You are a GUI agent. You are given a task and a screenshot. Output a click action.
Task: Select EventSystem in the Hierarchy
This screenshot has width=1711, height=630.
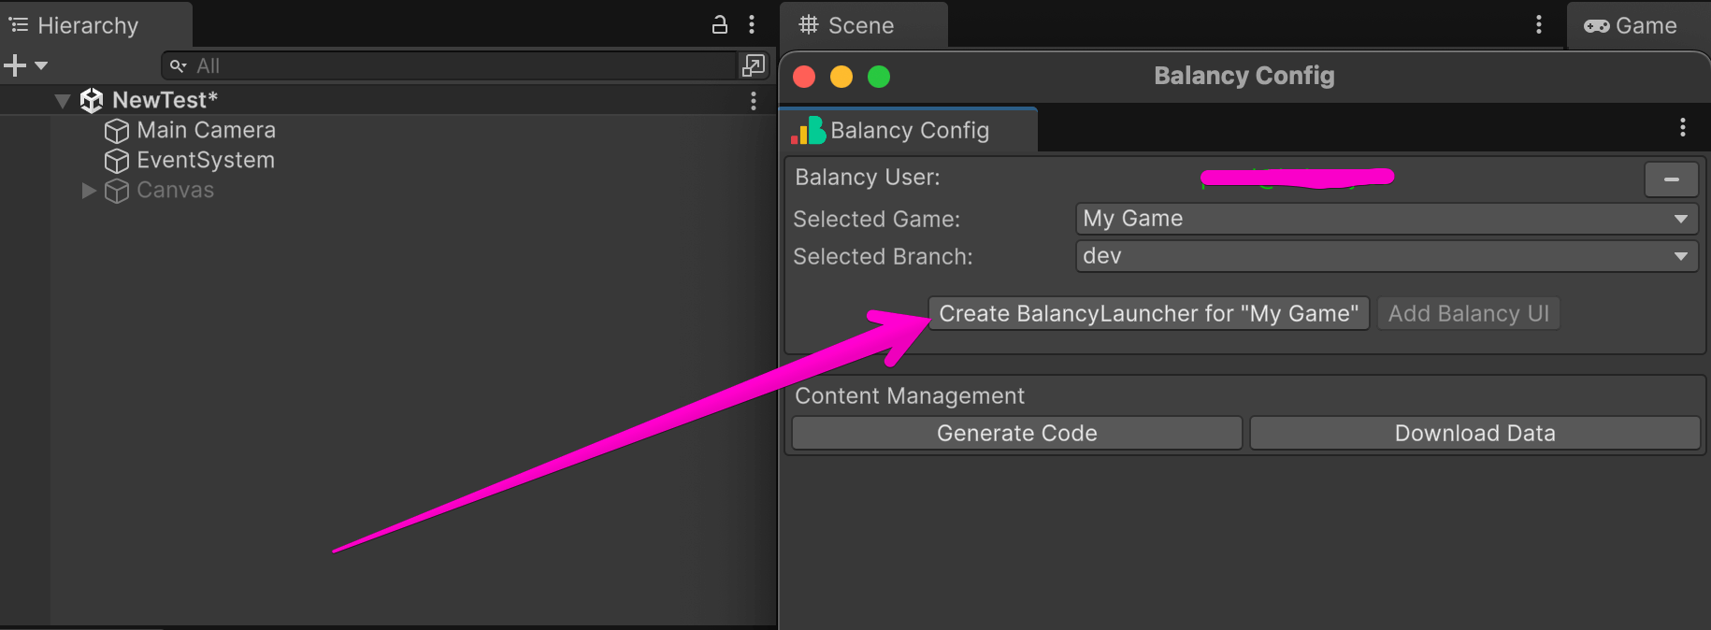[206, 160]
